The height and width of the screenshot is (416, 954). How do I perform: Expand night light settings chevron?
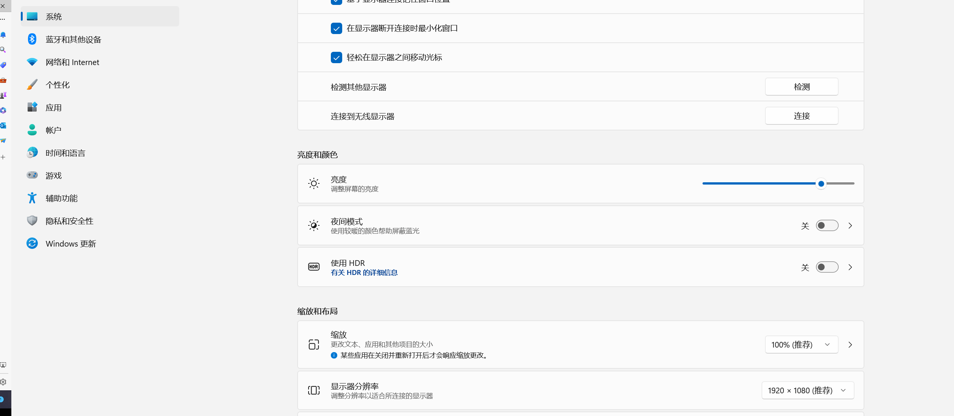pos(850,226)
